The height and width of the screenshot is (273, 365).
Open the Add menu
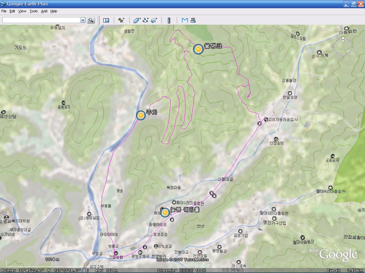[x=44, y=11]
